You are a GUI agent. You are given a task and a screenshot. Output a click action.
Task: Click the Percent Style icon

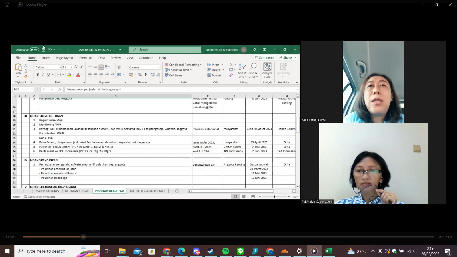pyautogui.click(x=140, y=75)
